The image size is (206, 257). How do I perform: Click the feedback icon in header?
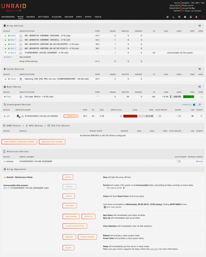(179, 17)
